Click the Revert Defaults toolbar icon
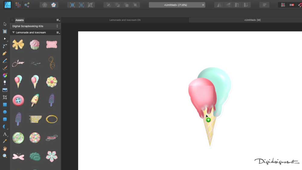This screenshot has width=302, height=170. [x=53, y=5]
